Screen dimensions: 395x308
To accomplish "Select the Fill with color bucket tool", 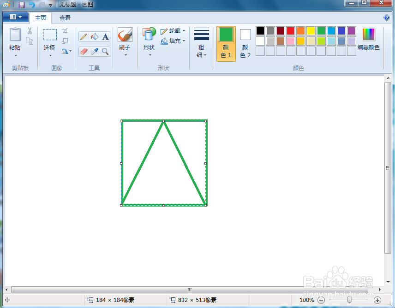I will tap(95, 37).
